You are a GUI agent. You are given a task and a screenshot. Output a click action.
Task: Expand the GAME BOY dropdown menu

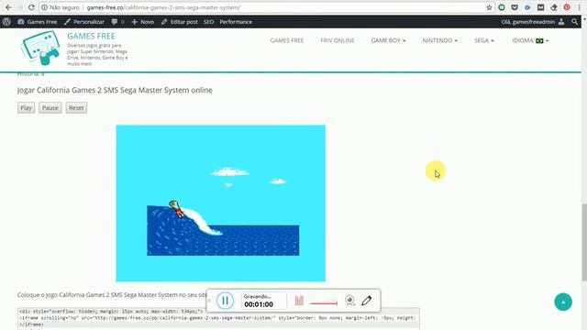click(x=388, y=40)
